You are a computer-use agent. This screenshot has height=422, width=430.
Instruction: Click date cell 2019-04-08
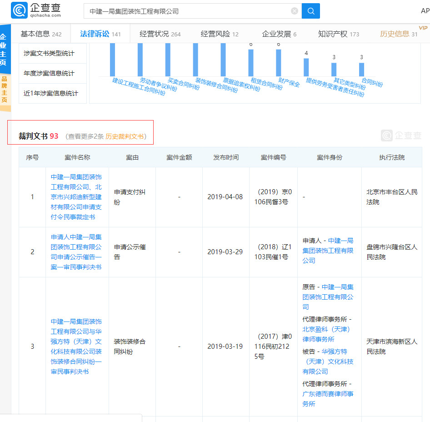(225, 197)
